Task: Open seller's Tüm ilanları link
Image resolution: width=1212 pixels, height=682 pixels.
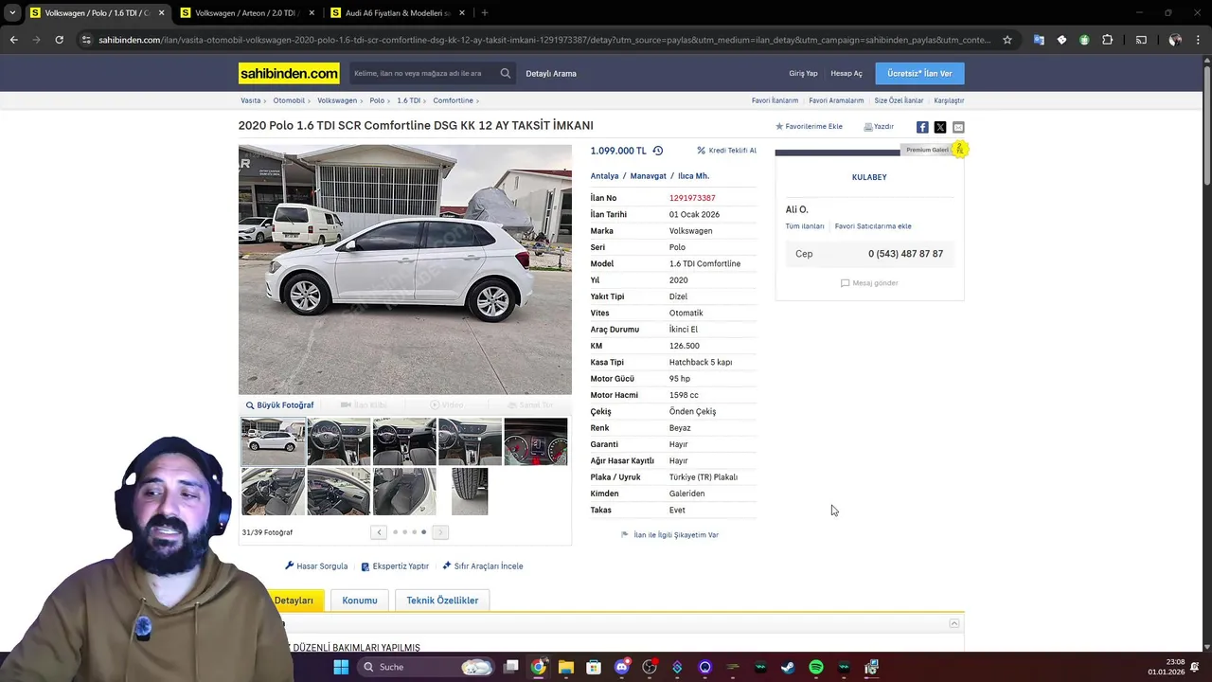Action: 805,226
